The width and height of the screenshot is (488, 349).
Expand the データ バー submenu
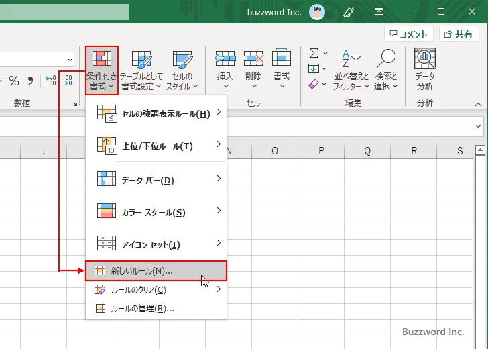click(158, 180)
